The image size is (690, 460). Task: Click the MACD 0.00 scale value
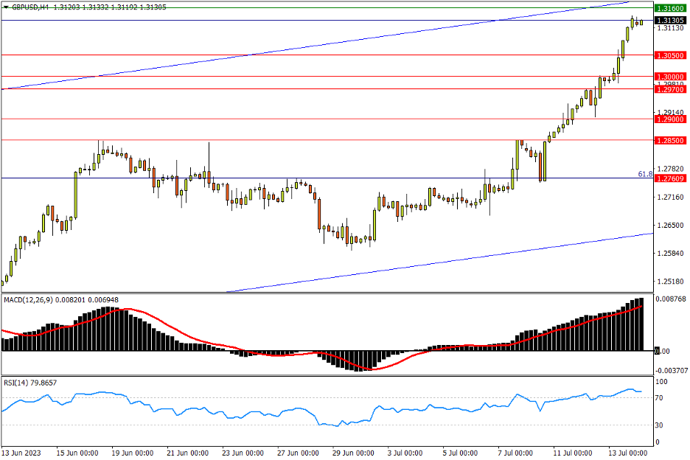(663, 352)
